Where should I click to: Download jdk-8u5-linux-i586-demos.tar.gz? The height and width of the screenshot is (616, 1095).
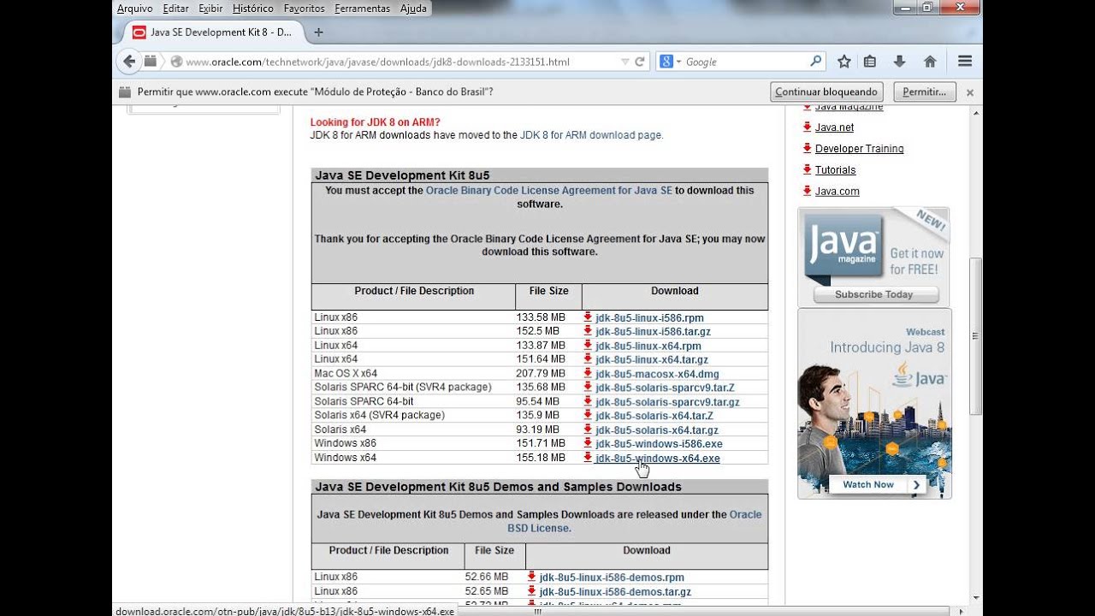tap(615, 592)
